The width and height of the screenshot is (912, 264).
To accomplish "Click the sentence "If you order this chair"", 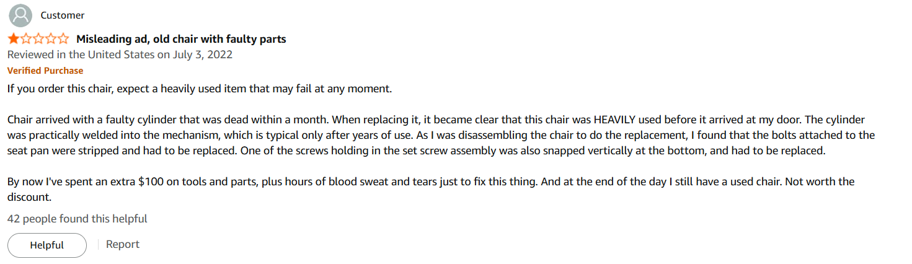I will point(61,89).
